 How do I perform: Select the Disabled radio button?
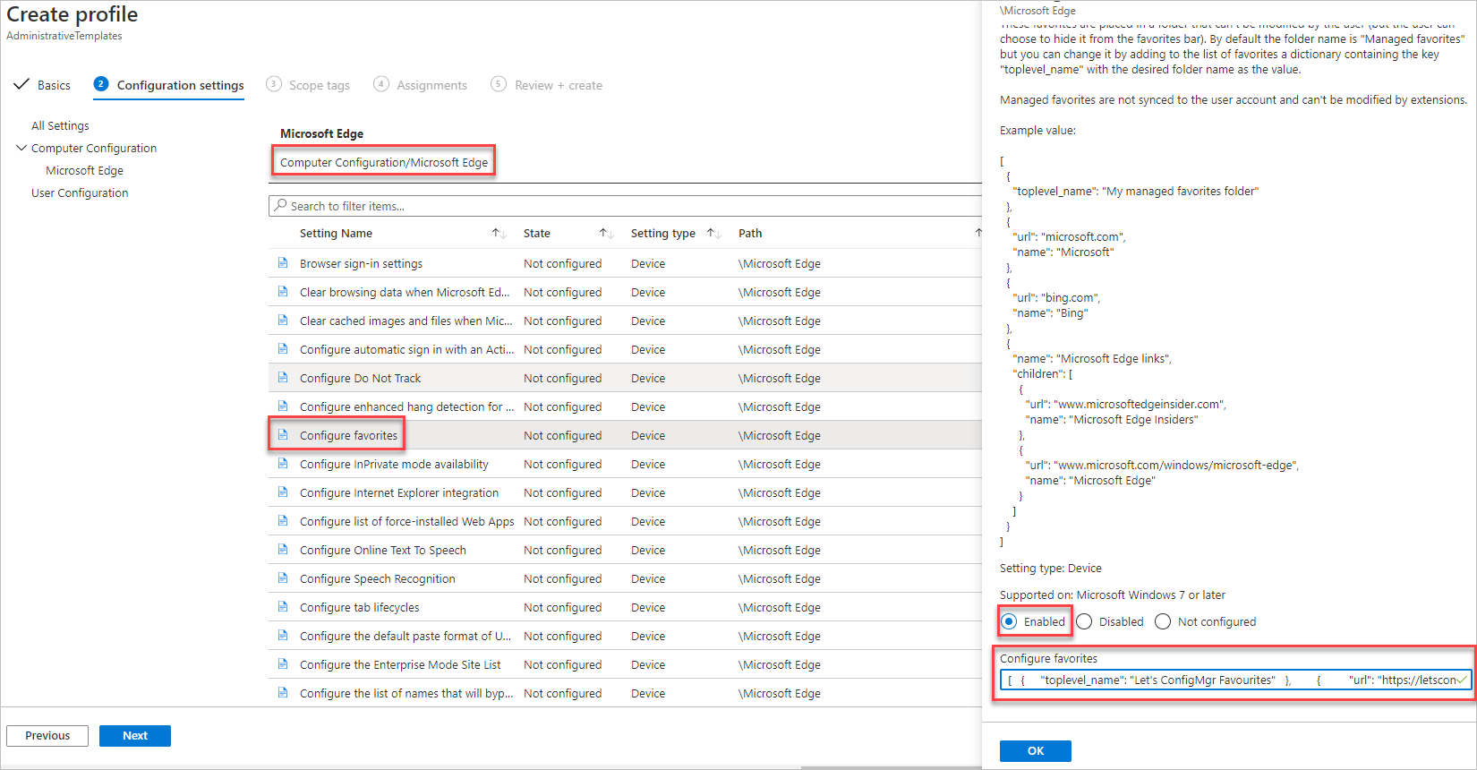tap(1084, 621)
